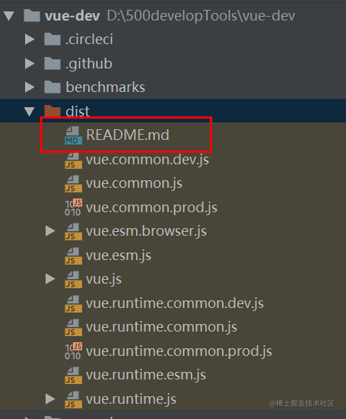Expand the vue.js file node arrow

[x=50, y=279]
